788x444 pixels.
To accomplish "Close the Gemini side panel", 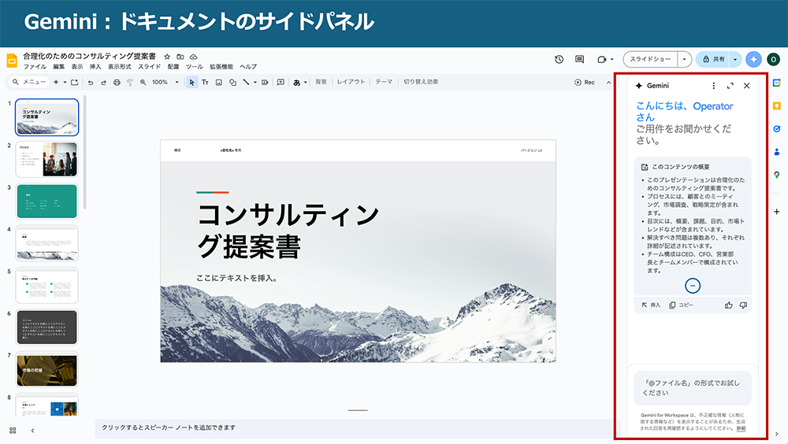I will (747, 86).
